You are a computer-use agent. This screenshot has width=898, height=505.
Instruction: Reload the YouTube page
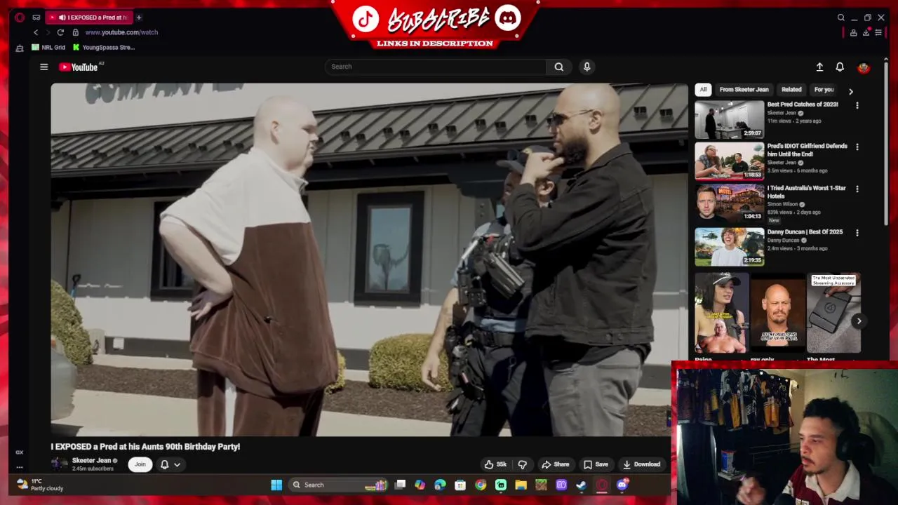click(x=60, y=32)
